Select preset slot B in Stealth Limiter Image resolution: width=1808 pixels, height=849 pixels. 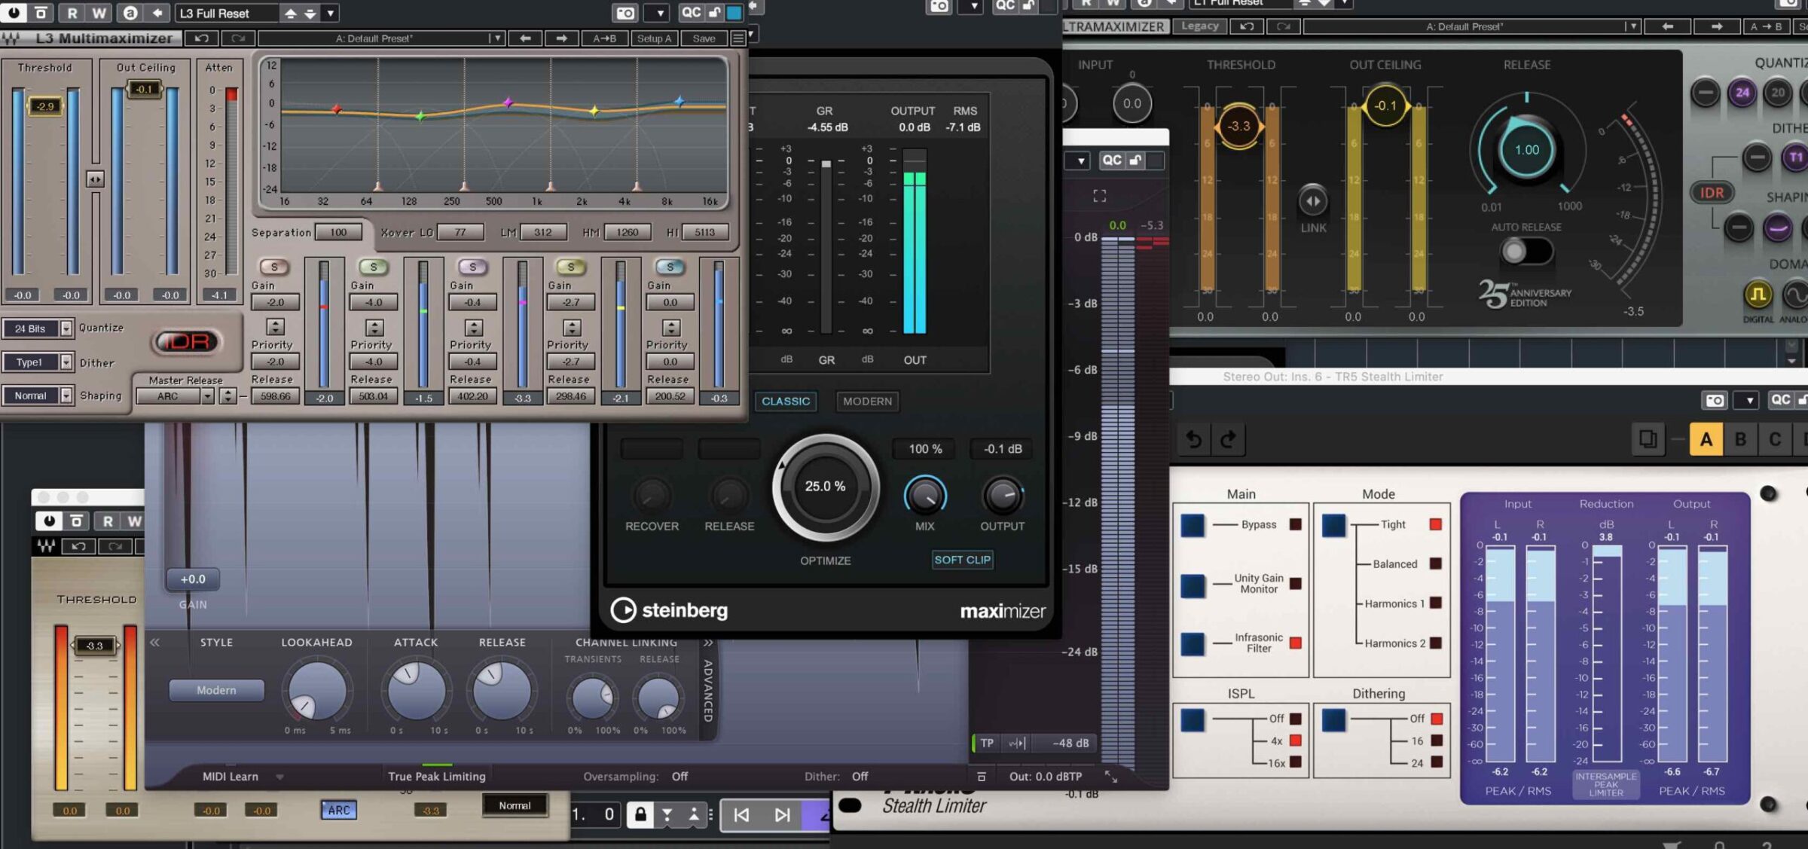[1740, 439]
